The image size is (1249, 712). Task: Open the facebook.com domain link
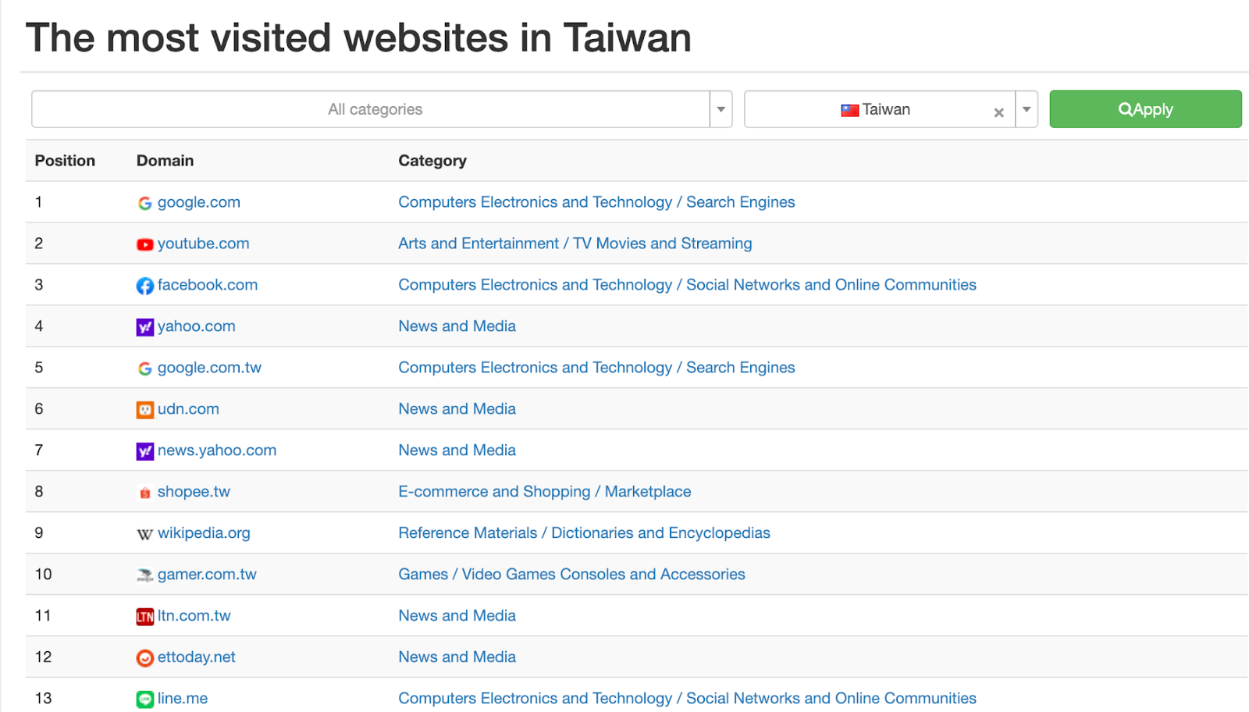(208, 285)
